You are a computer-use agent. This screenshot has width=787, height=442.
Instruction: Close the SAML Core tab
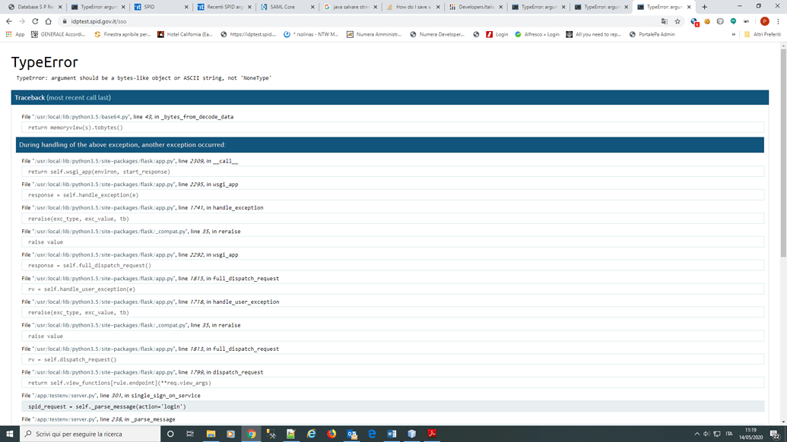[x=313, y=7]
